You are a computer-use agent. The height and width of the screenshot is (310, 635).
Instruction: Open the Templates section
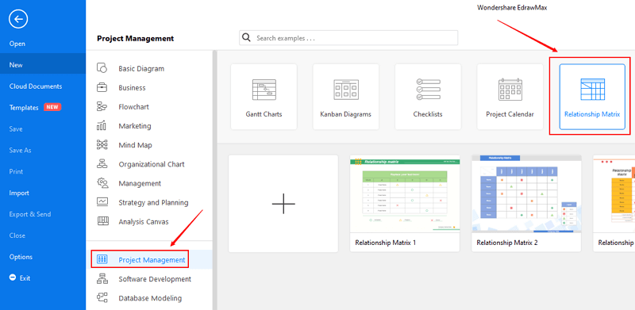(24, 108)
